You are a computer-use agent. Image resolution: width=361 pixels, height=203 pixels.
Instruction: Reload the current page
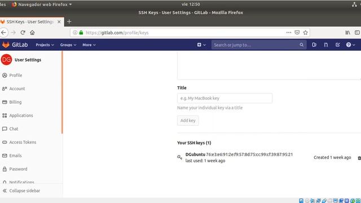(23, 33)
